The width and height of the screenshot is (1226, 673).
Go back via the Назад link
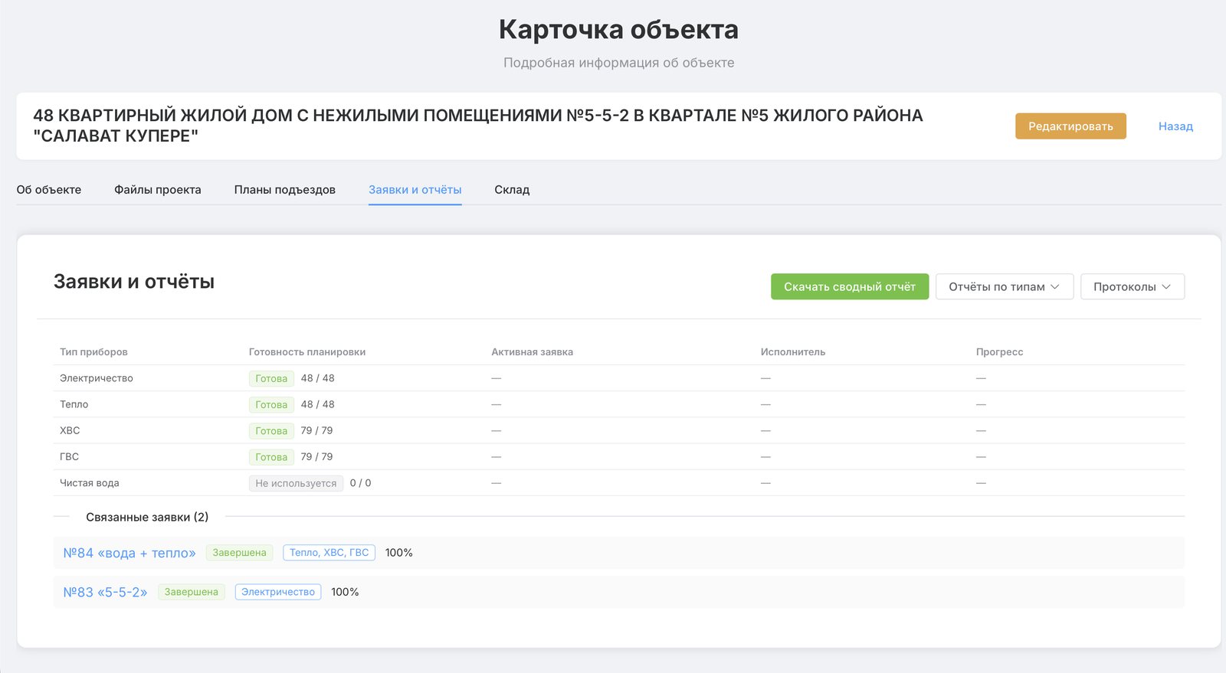point(1175,126)
